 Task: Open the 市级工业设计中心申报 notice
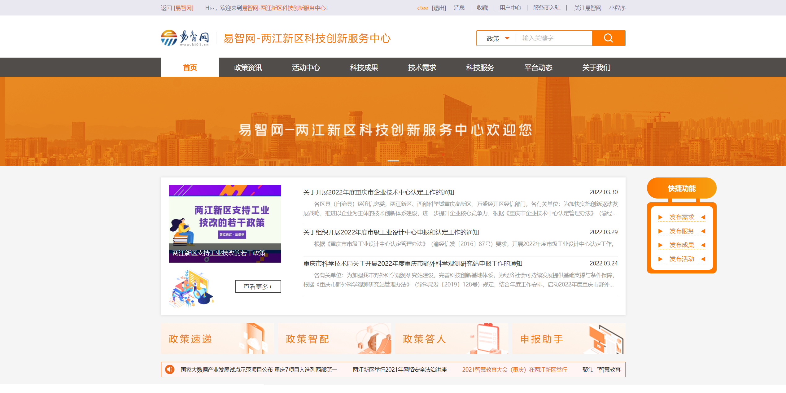pos(391,232)
